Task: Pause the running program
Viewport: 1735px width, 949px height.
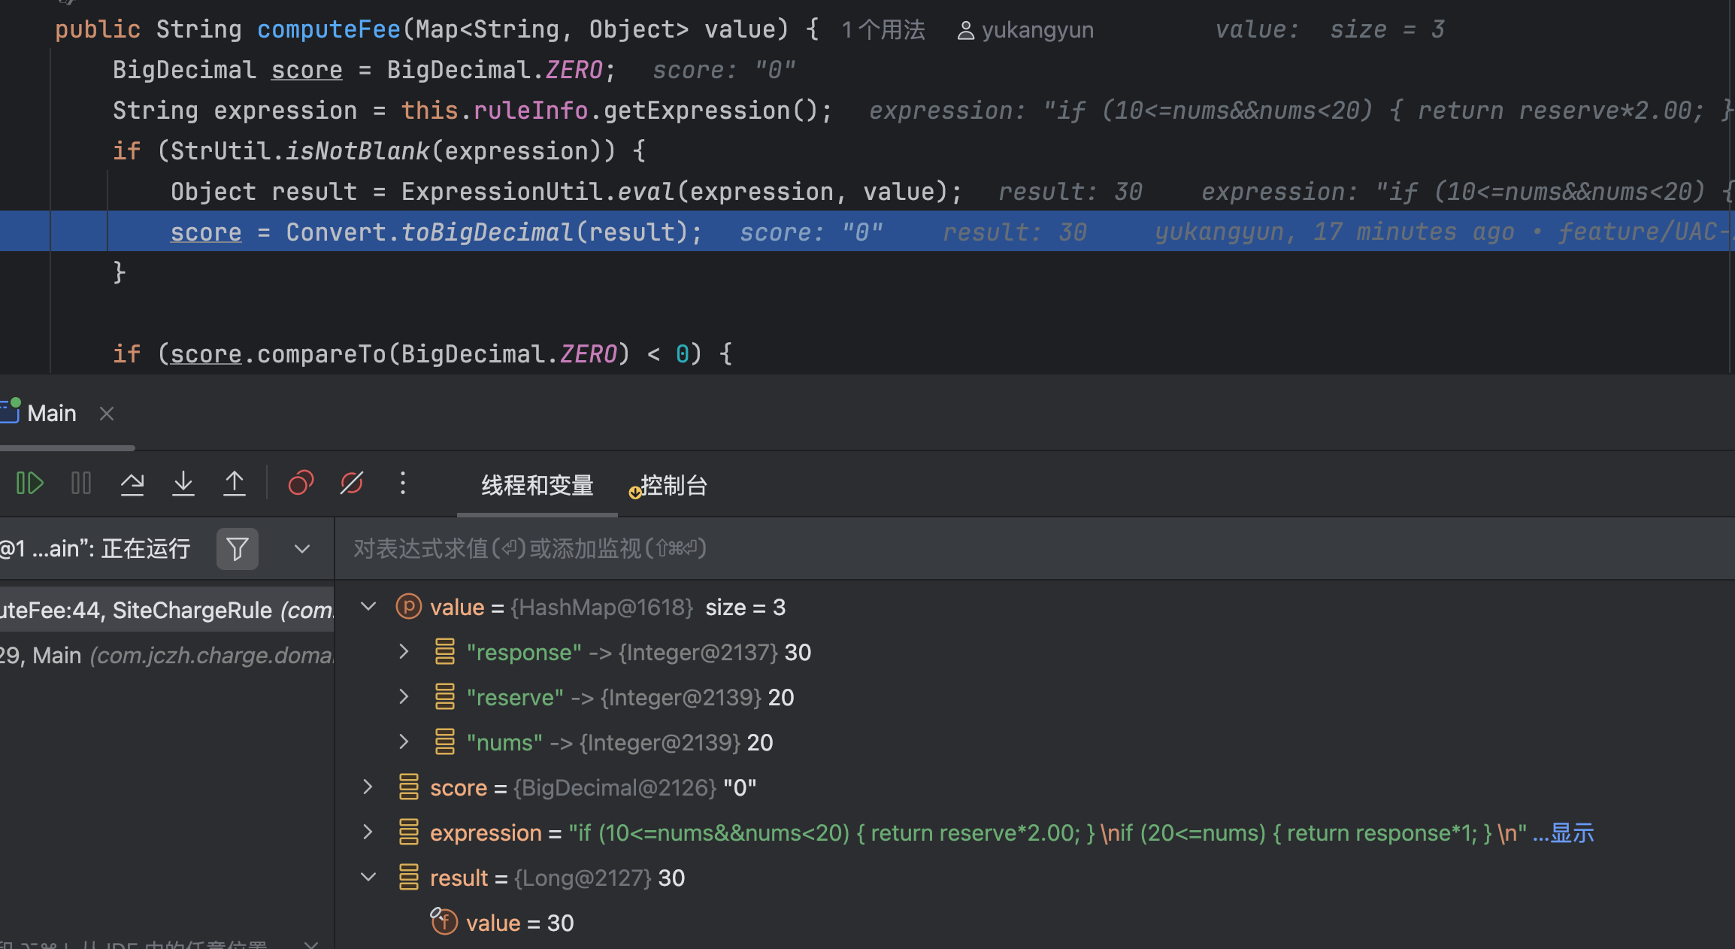Action: pyautogui.click(x=80, y=484)
